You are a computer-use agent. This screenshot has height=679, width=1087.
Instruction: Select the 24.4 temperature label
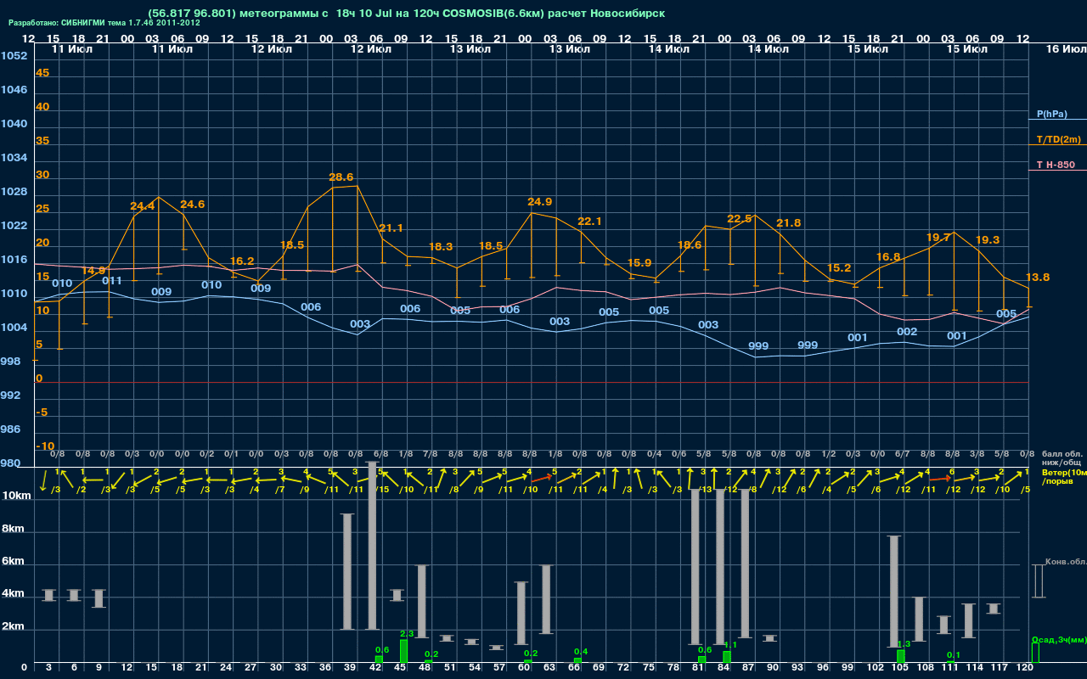pos(143,206)
